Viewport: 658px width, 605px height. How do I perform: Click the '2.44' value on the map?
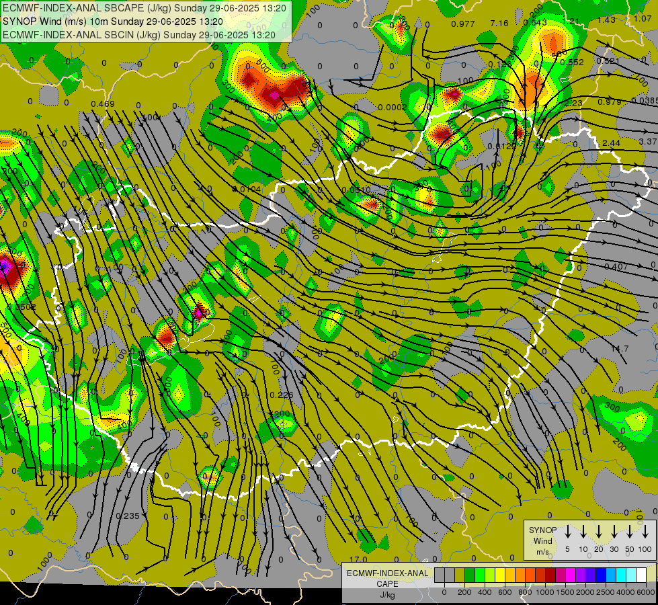tap(611, 143)
